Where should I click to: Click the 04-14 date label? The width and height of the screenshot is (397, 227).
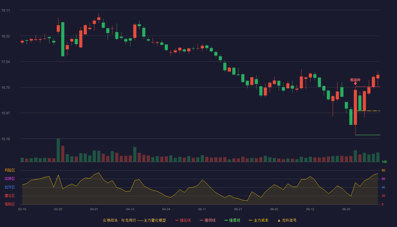[x=130, y=209]
